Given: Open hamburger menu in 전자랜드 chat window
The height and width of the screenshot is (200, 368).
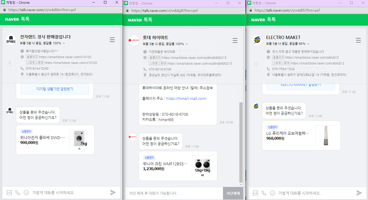Looking at the screenshot, I should click(112, 40).
